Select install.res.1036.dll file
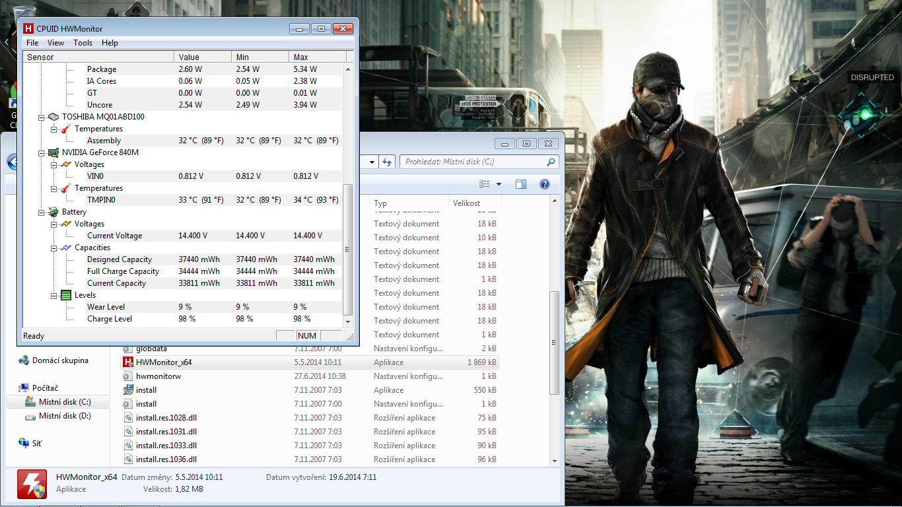The height and width of the screenshot is (507, 902). [x=310, y=459]
